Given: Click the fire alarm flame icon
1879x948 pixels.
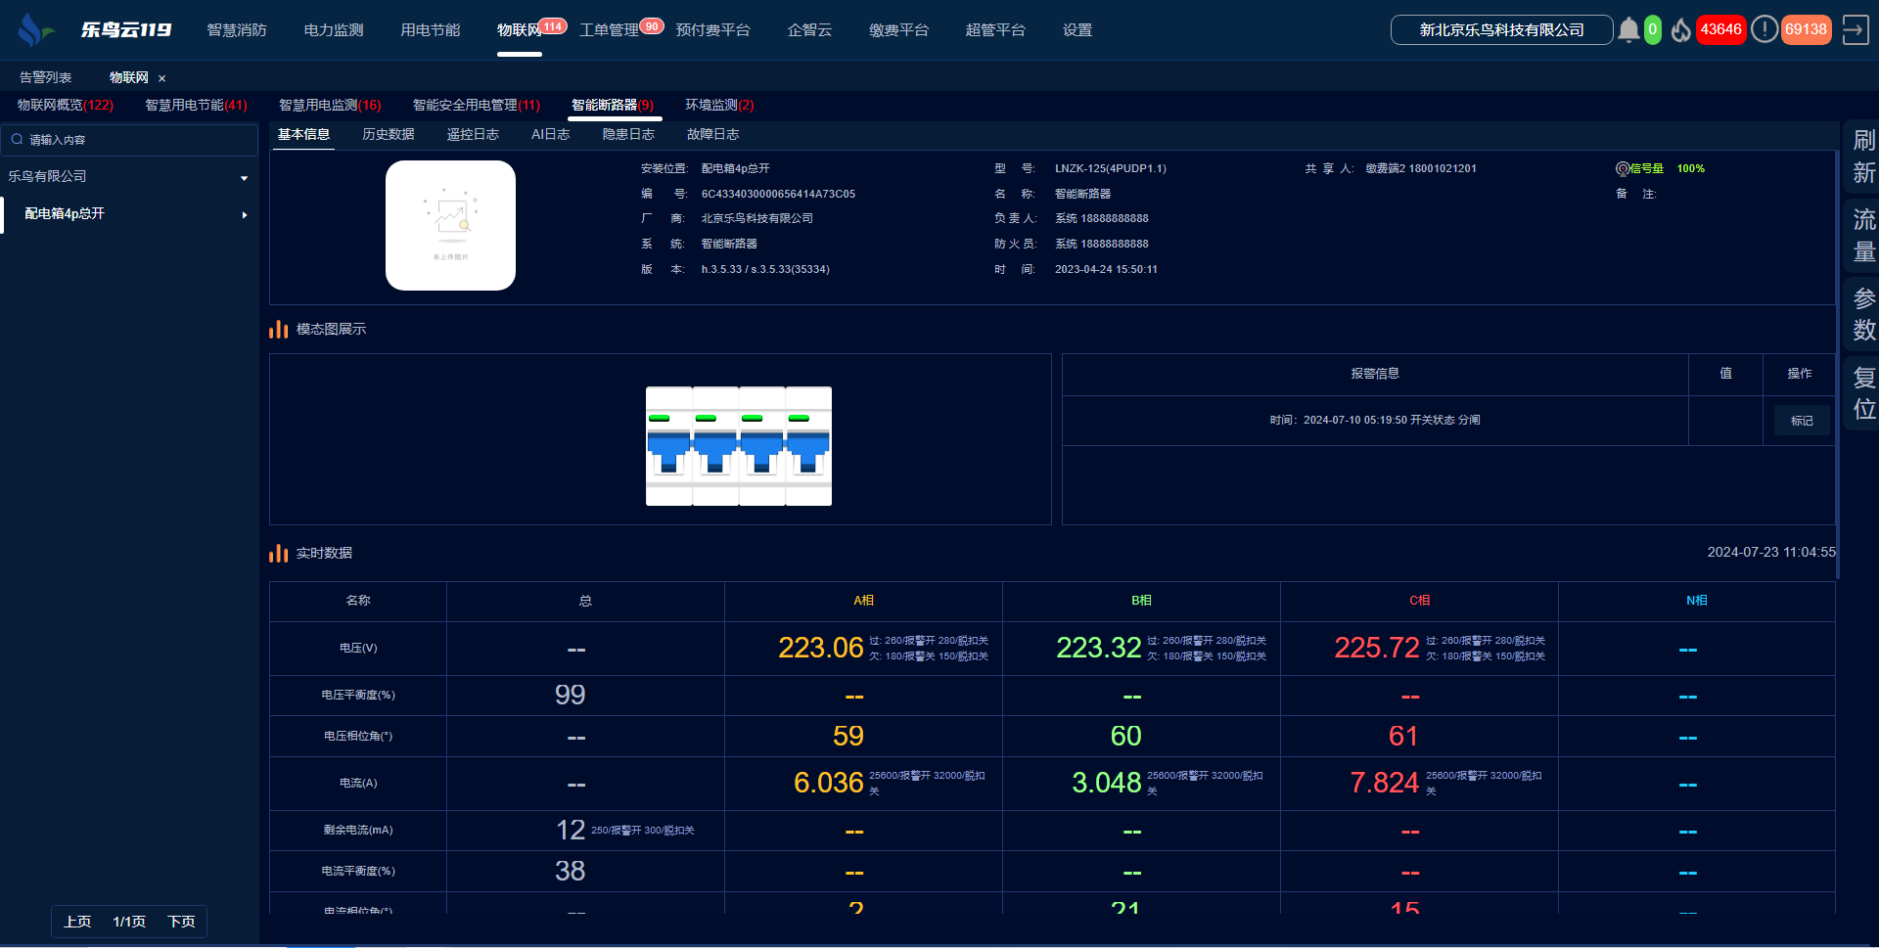Looking at the screenshot, I should coord(1680,30).
